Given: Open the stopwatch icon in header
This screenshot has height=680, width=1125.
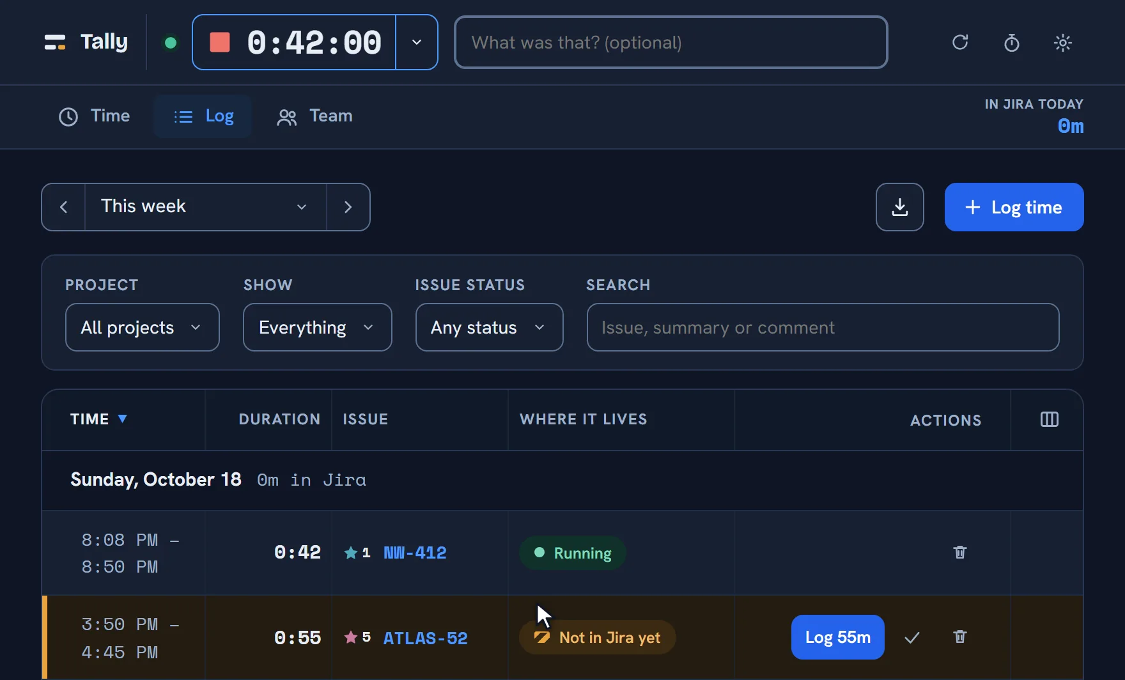Looking at the screenshot, I should [1011, 43].
